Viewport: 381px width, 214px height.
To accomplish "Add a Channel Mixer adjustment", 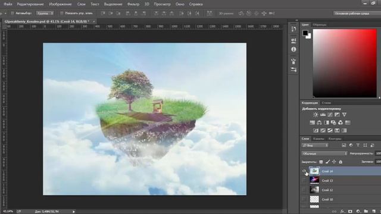I will (x=341, y=122).
